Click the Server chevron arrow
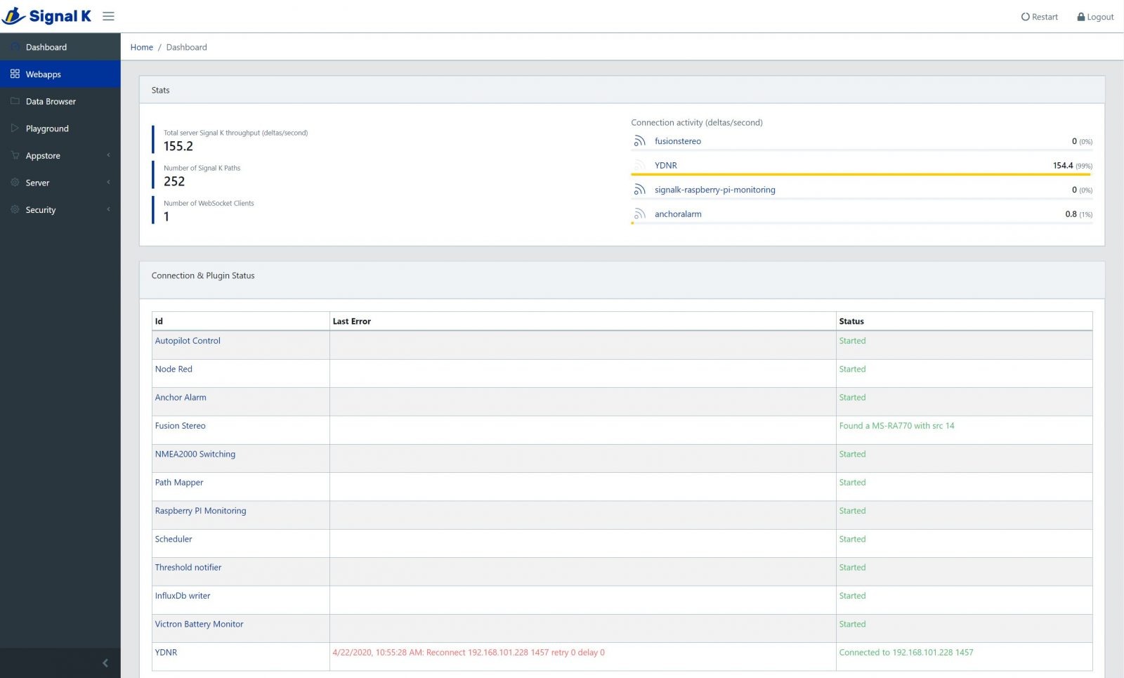The width and height of the screenshot is (1124, 678). click(x=108, y=182)
